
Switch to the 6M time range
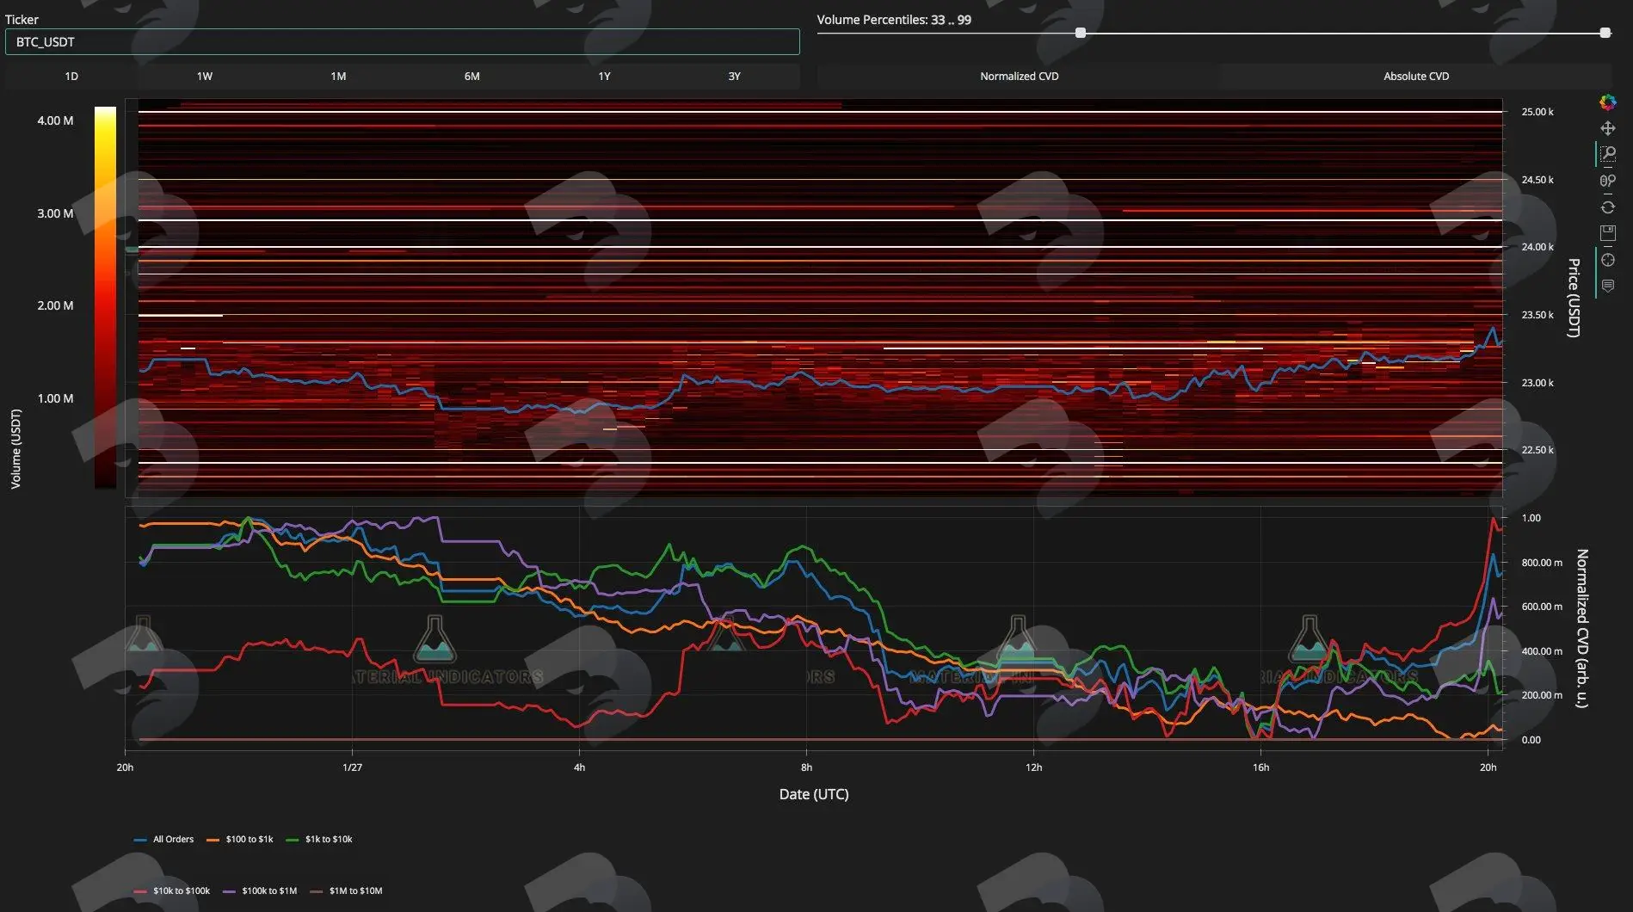[471, 77]
